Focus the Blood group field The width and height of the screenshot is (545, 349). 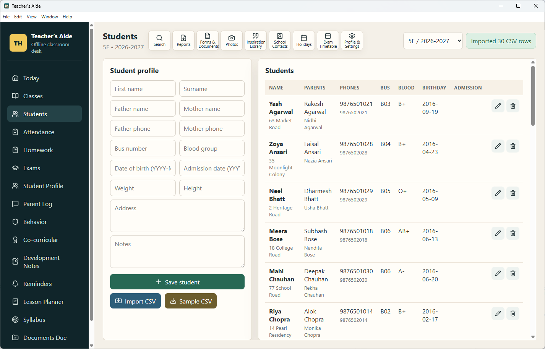[x=212, y=148]
